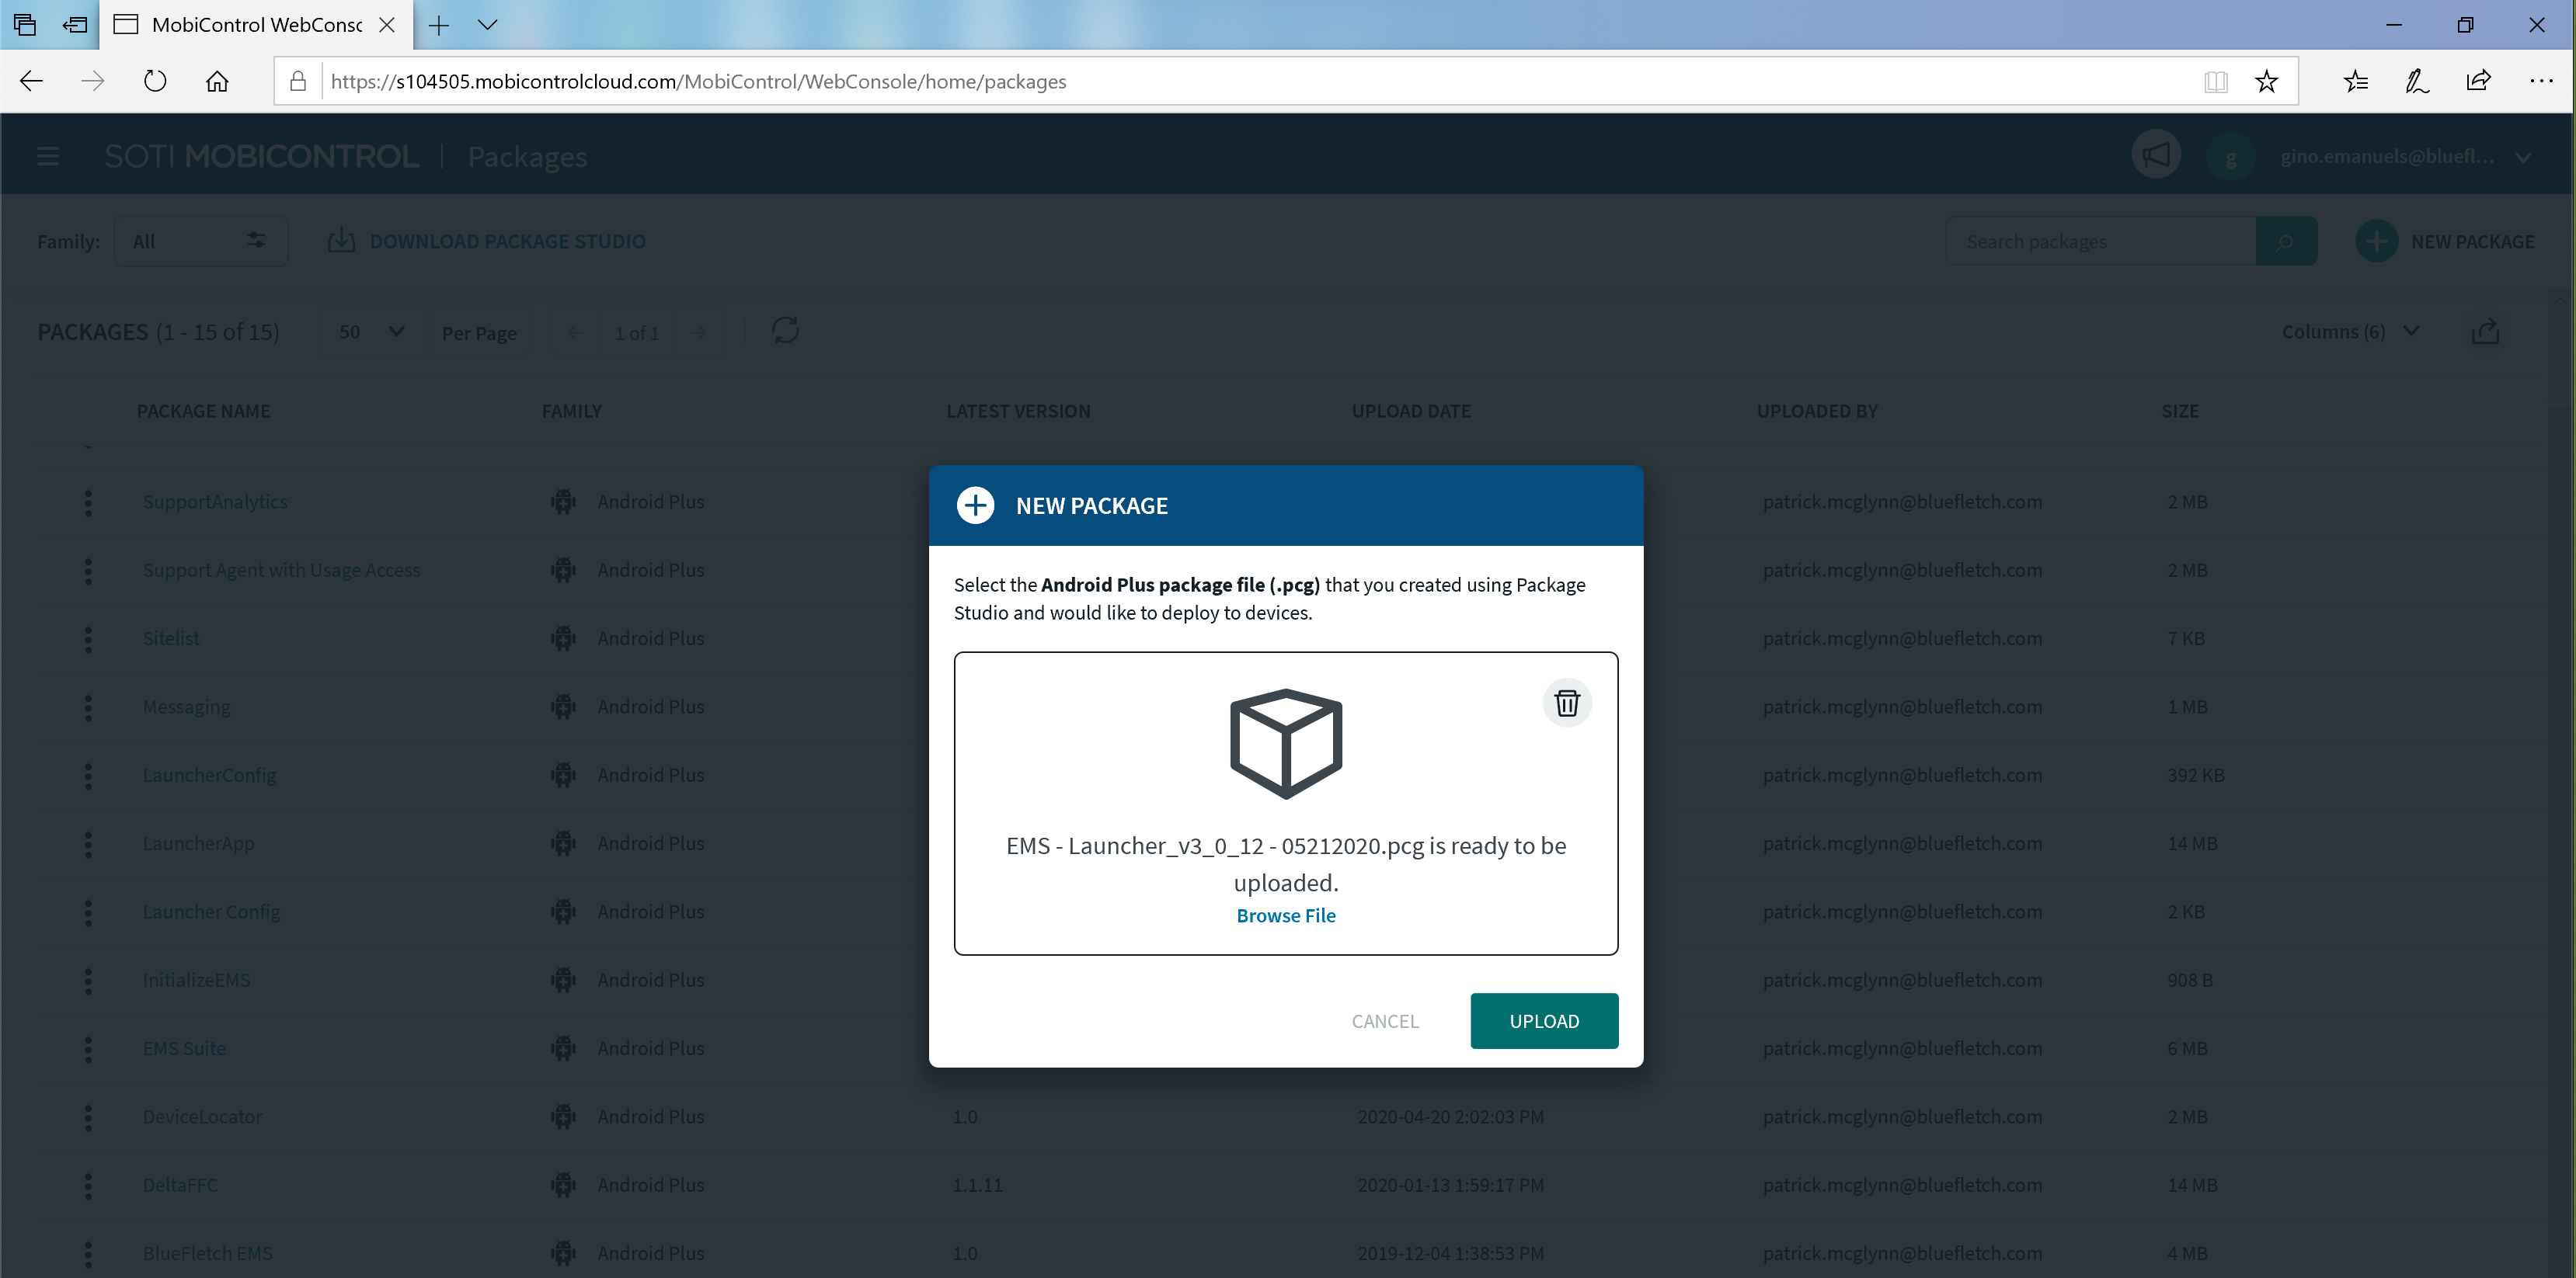Sort by SIZE column header

(x=2180, y=411)
